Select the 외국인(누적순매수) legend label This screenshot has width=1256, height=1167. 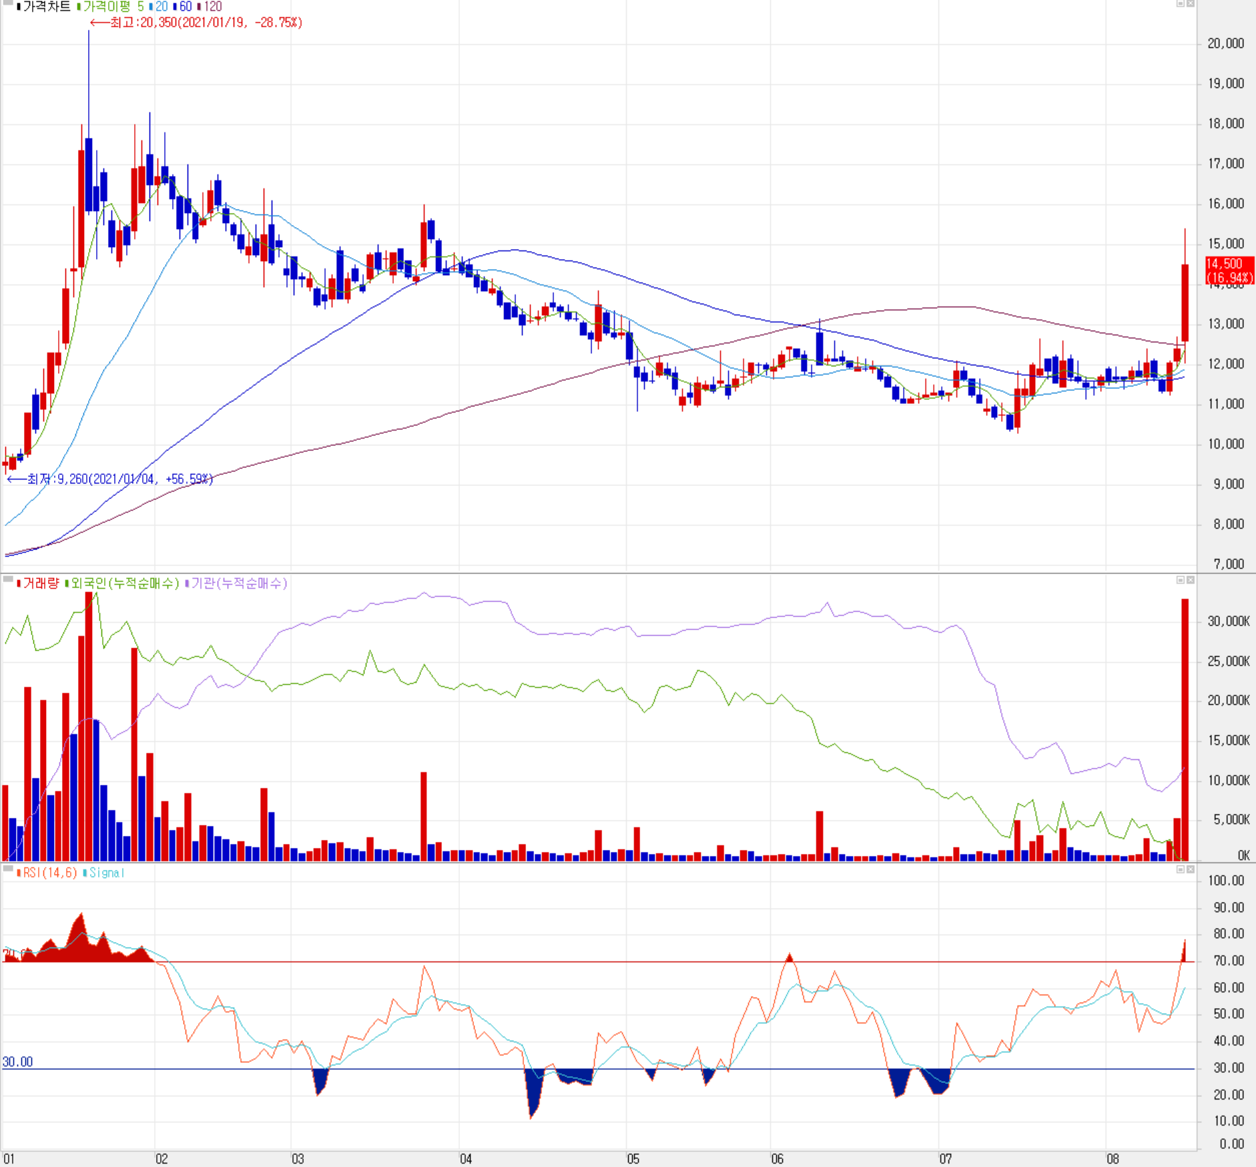[x=125, y=583]
